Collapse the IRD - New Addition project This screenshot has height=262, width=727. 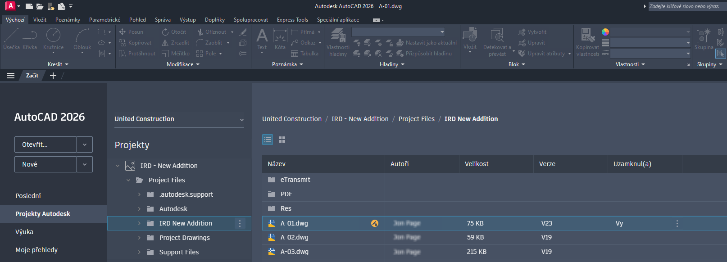[118, 166]
